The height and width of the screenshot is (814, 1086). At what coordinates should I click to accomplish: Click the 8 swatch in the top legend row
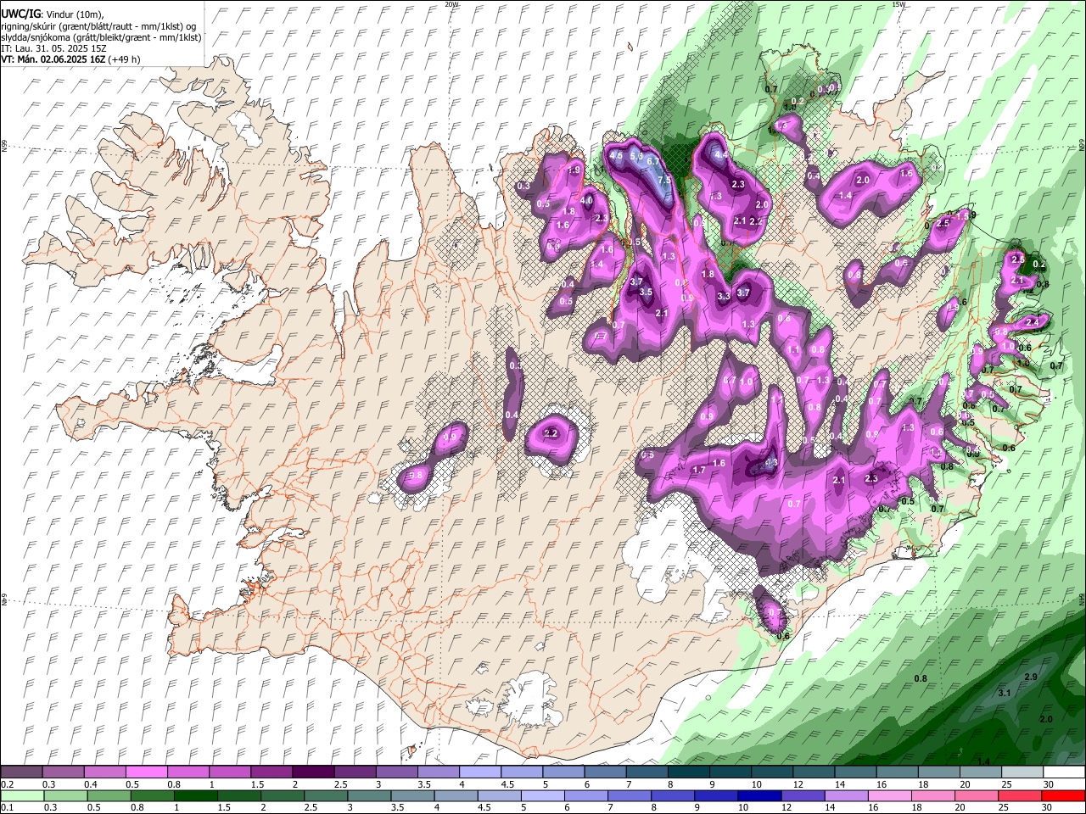tap(688, 772)
